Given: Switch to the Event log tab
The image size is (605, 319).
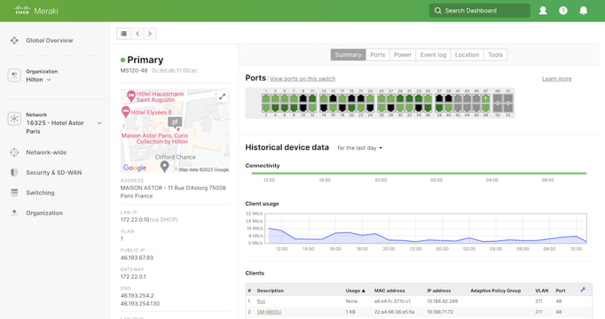Looking at the screenshot, I should (x=433, y=55).
